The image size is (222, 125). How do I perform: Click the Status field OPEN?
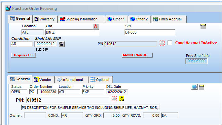click(x=19, y=92)
